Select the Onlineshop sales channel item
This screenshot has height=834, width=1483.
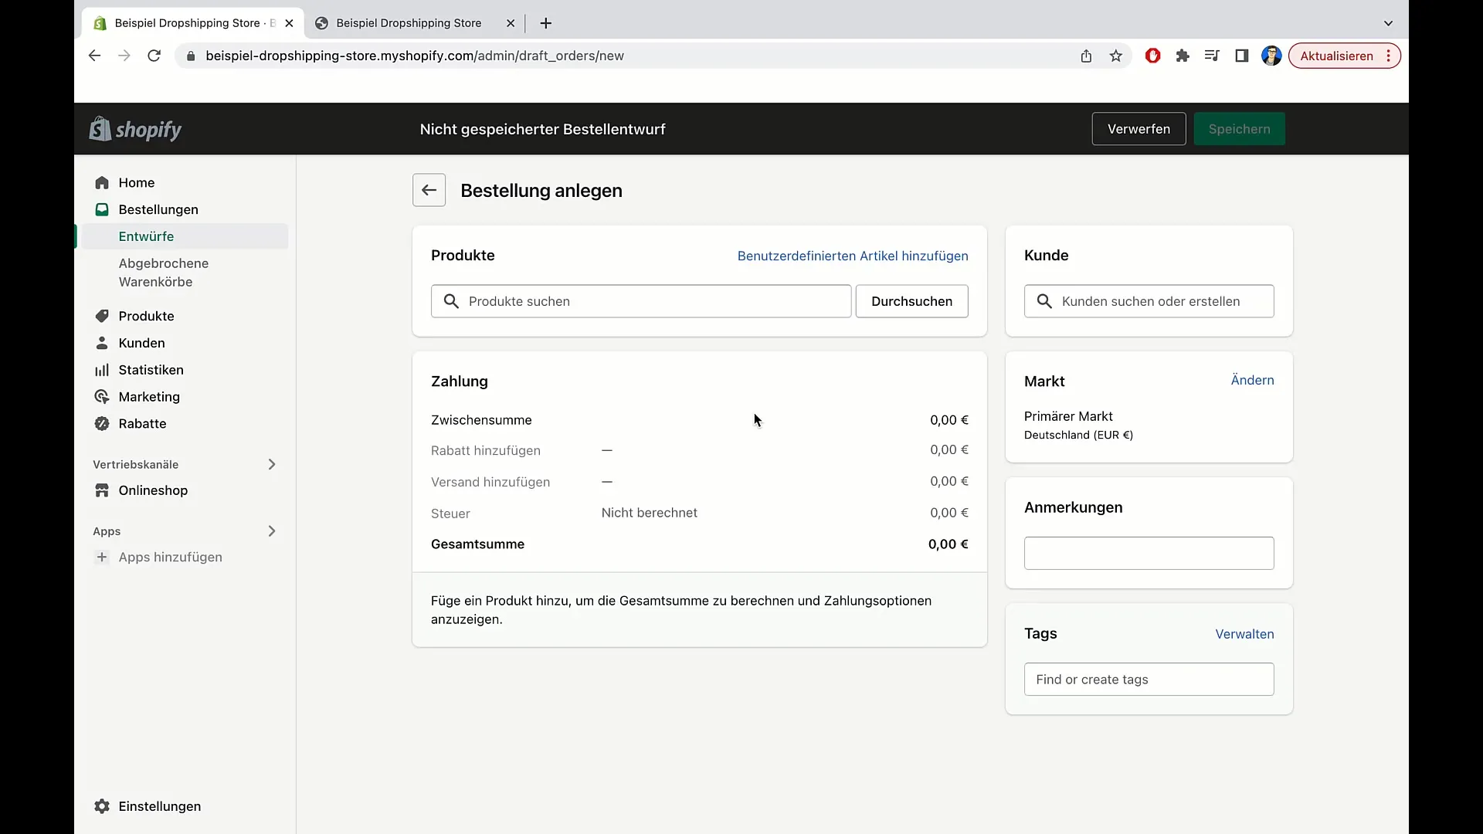coord(153,490)
